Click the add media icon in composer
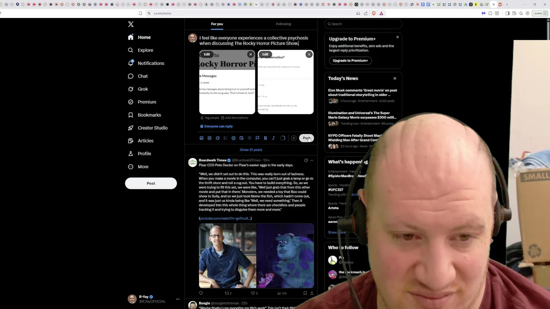 tap(202, 138)
